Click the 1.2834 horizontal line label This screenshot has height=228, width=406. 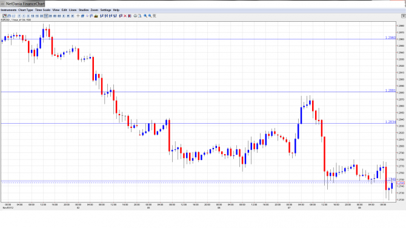tap(390, 122)
